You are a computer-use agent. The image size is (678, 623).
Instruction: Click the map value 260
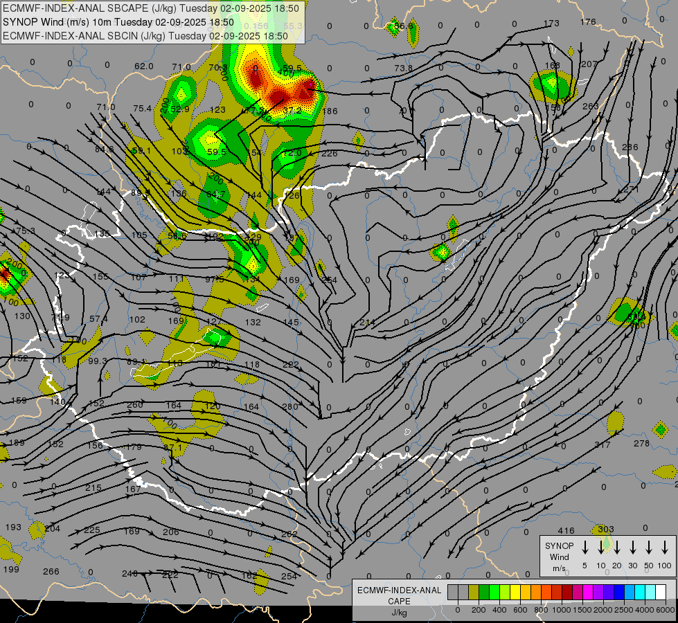coord(135,405)
